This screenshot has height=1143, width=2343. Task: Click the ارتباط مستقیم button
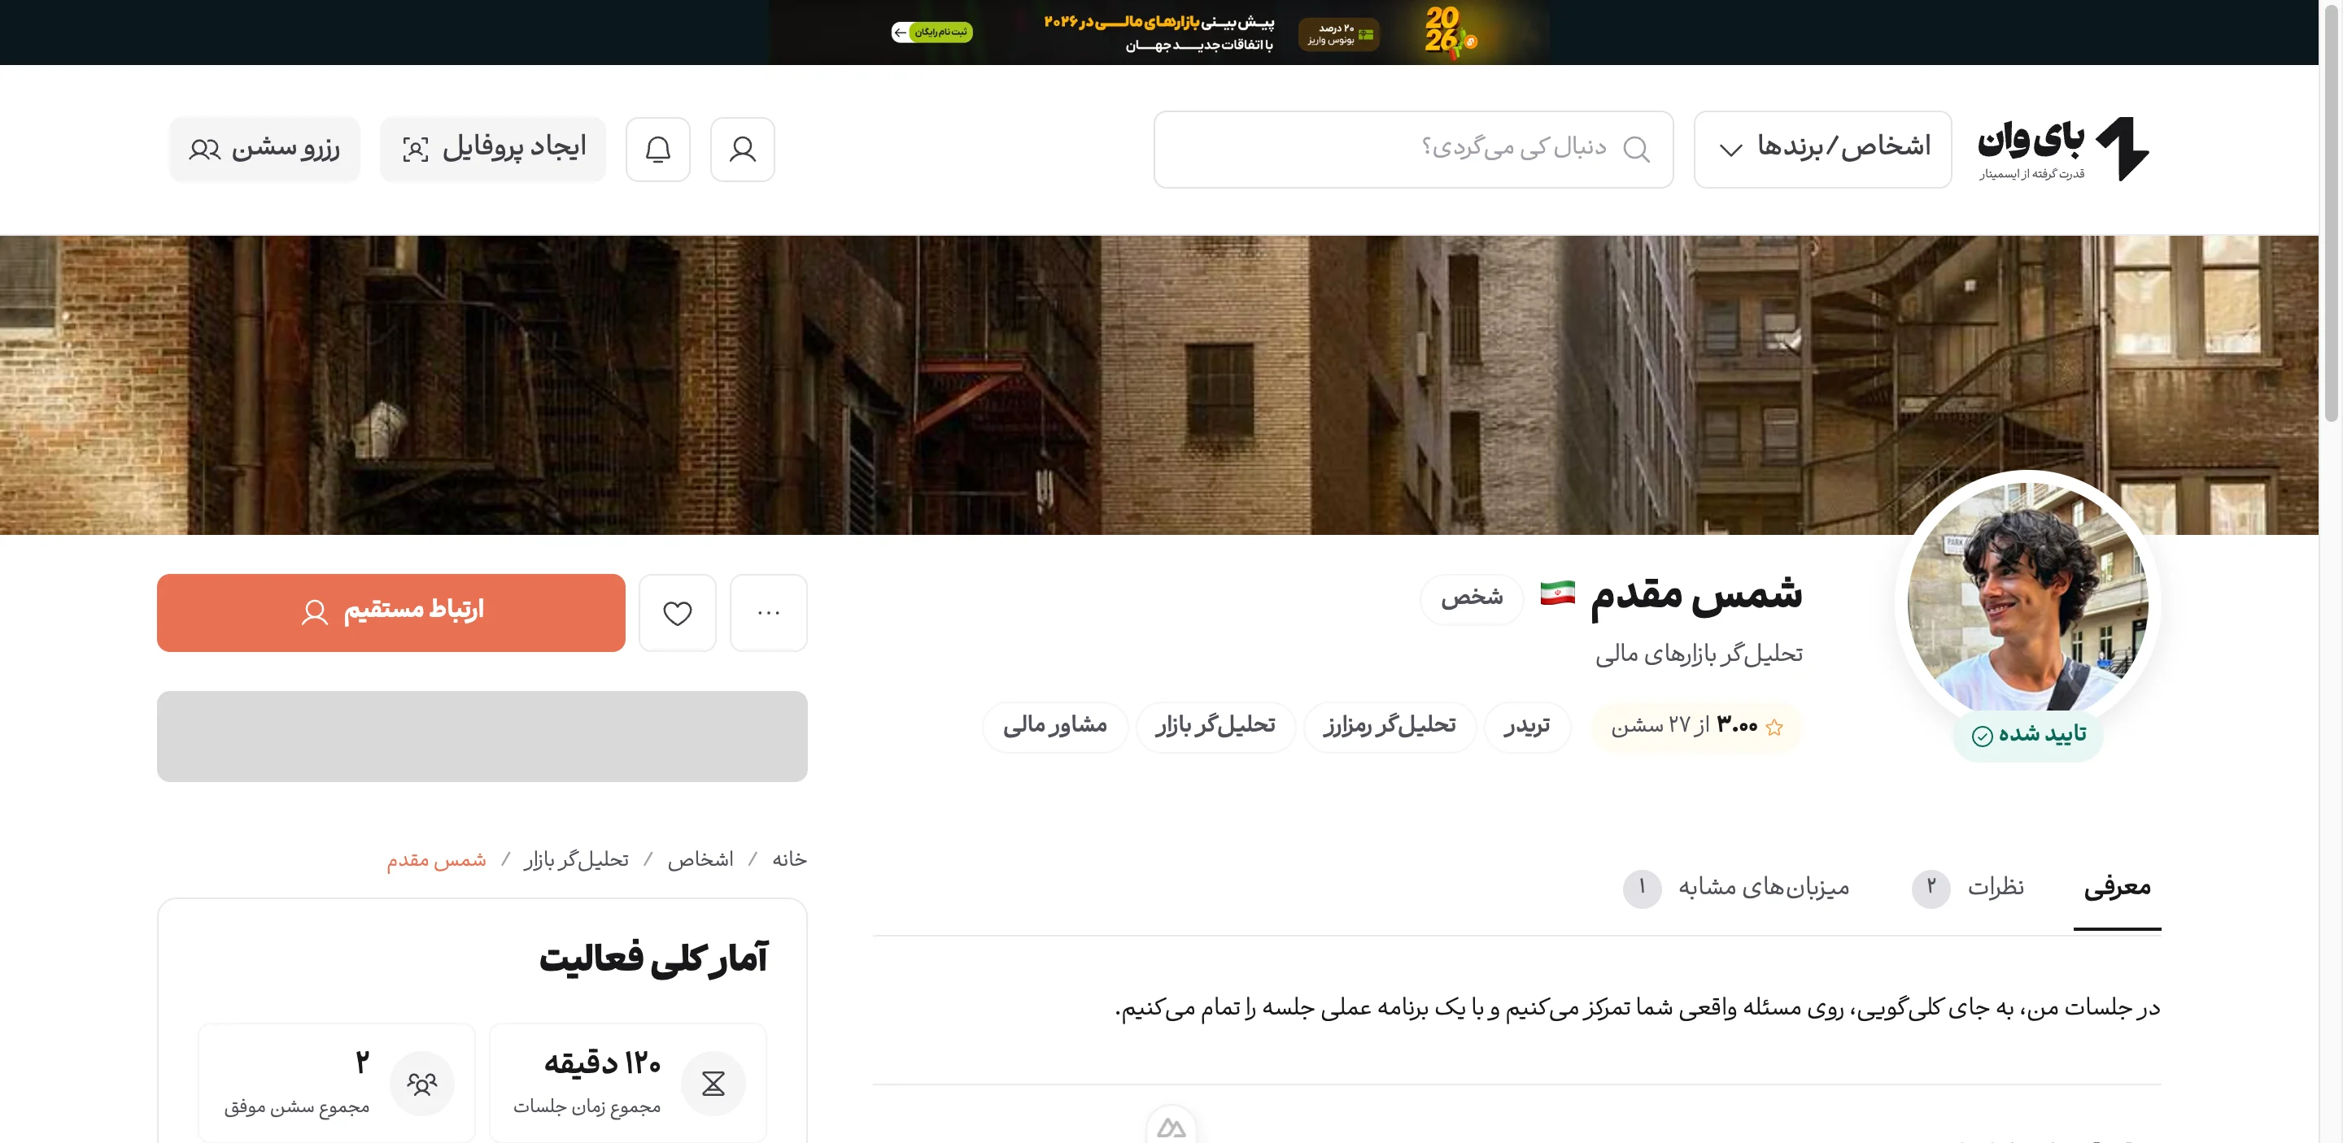391,612
